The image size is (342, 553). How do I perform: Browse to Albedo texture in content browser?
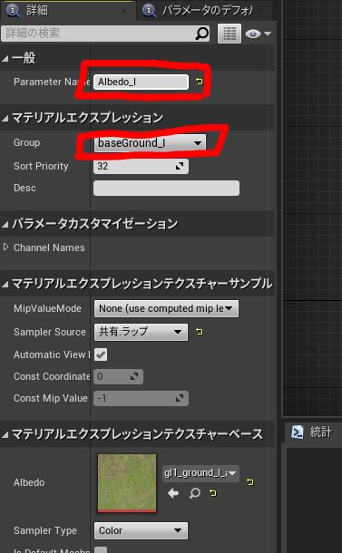pyautogui.click(x=194, y=493)
